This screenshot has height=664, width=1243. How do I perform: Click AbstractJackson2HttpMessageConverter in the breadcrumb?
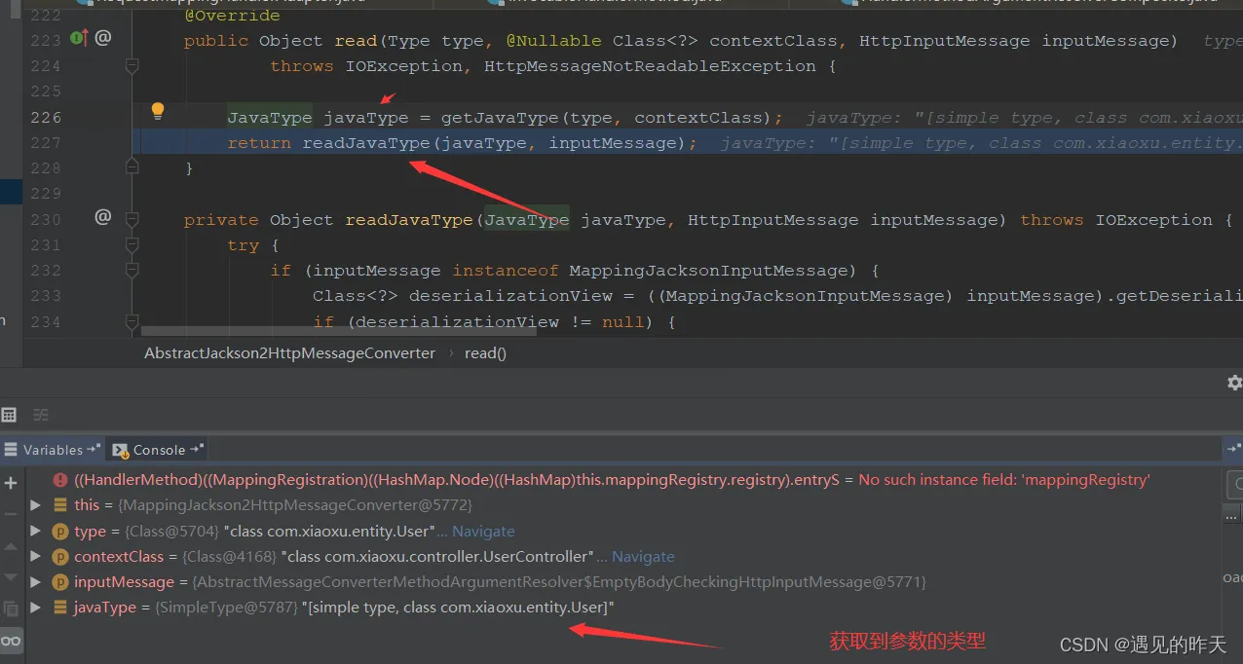289,353
